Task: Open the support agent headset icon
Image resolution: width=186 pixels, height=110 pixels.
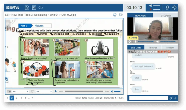Action: [x=167, y=8]
